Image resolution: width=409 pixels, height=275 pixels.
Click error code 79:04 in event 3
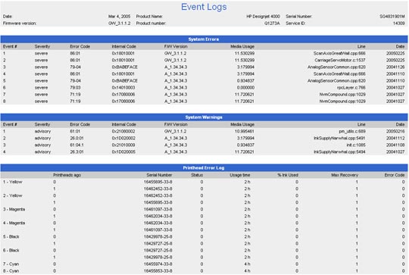pyautogui.click(x=76, y=67)
